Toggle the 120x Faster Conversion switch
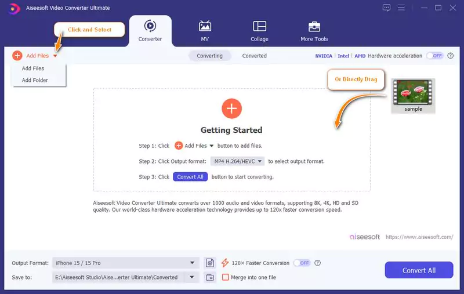Viewport: 464px width, 294px height. tap(302, 263)
